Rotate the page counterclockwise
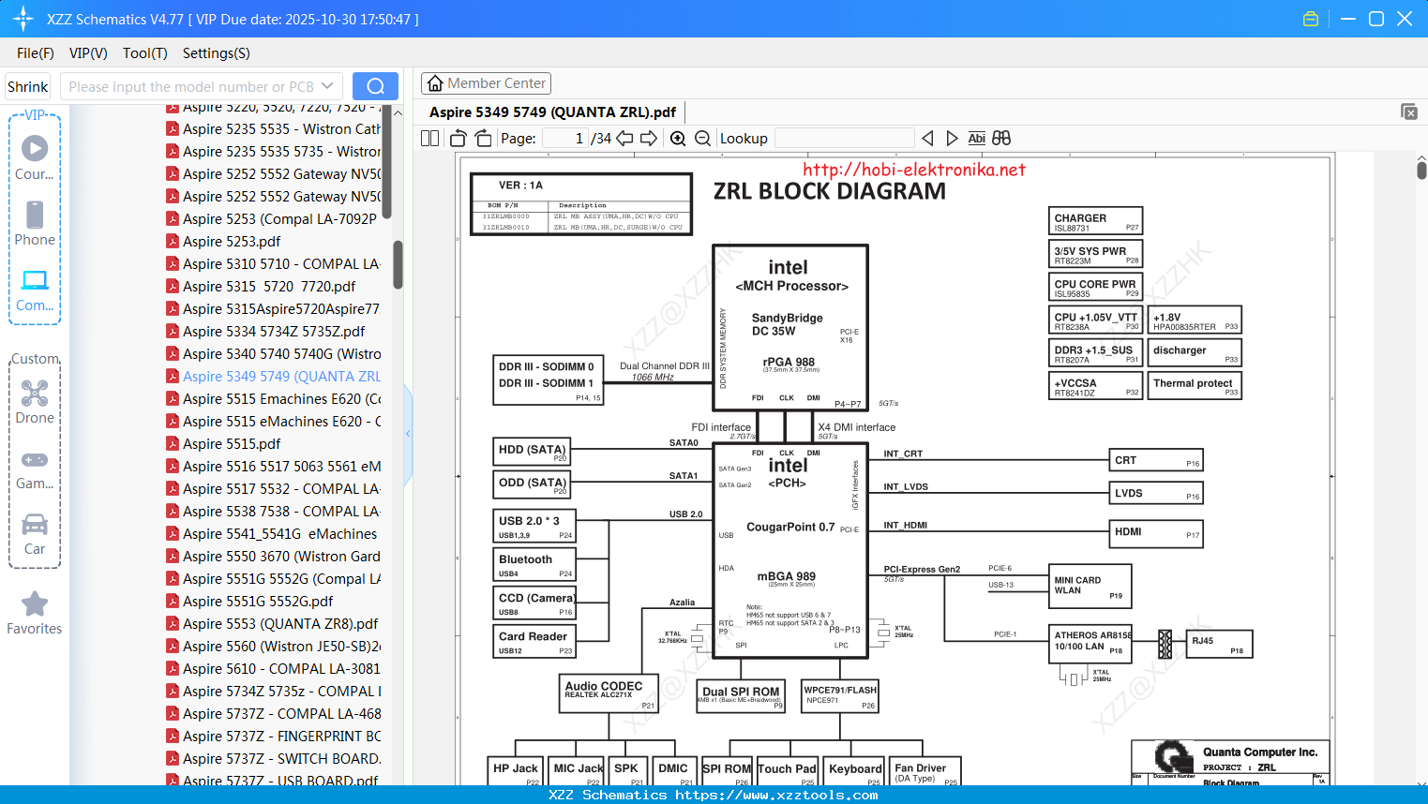This screenshot has width=1428, height=804. [x=458, y=139]
